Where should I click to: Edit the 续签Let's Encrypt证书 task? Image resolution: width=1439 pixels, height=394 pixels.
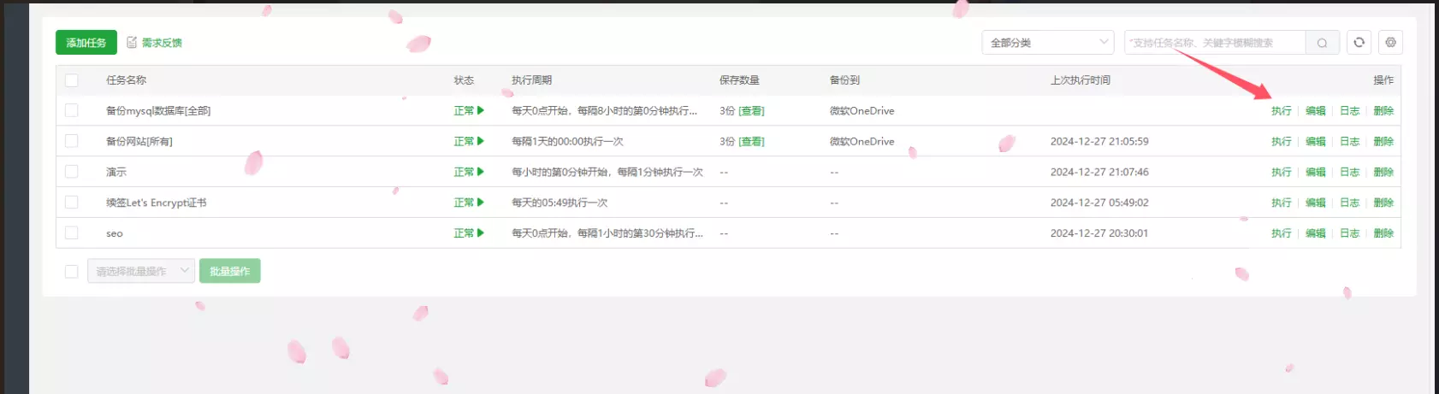pyautogui.click(x=1315, y=203)
